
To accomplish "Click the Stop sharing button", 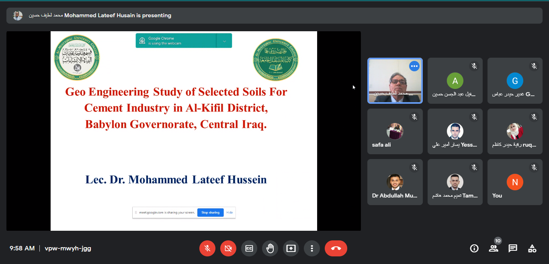I will tap(210, 212).
